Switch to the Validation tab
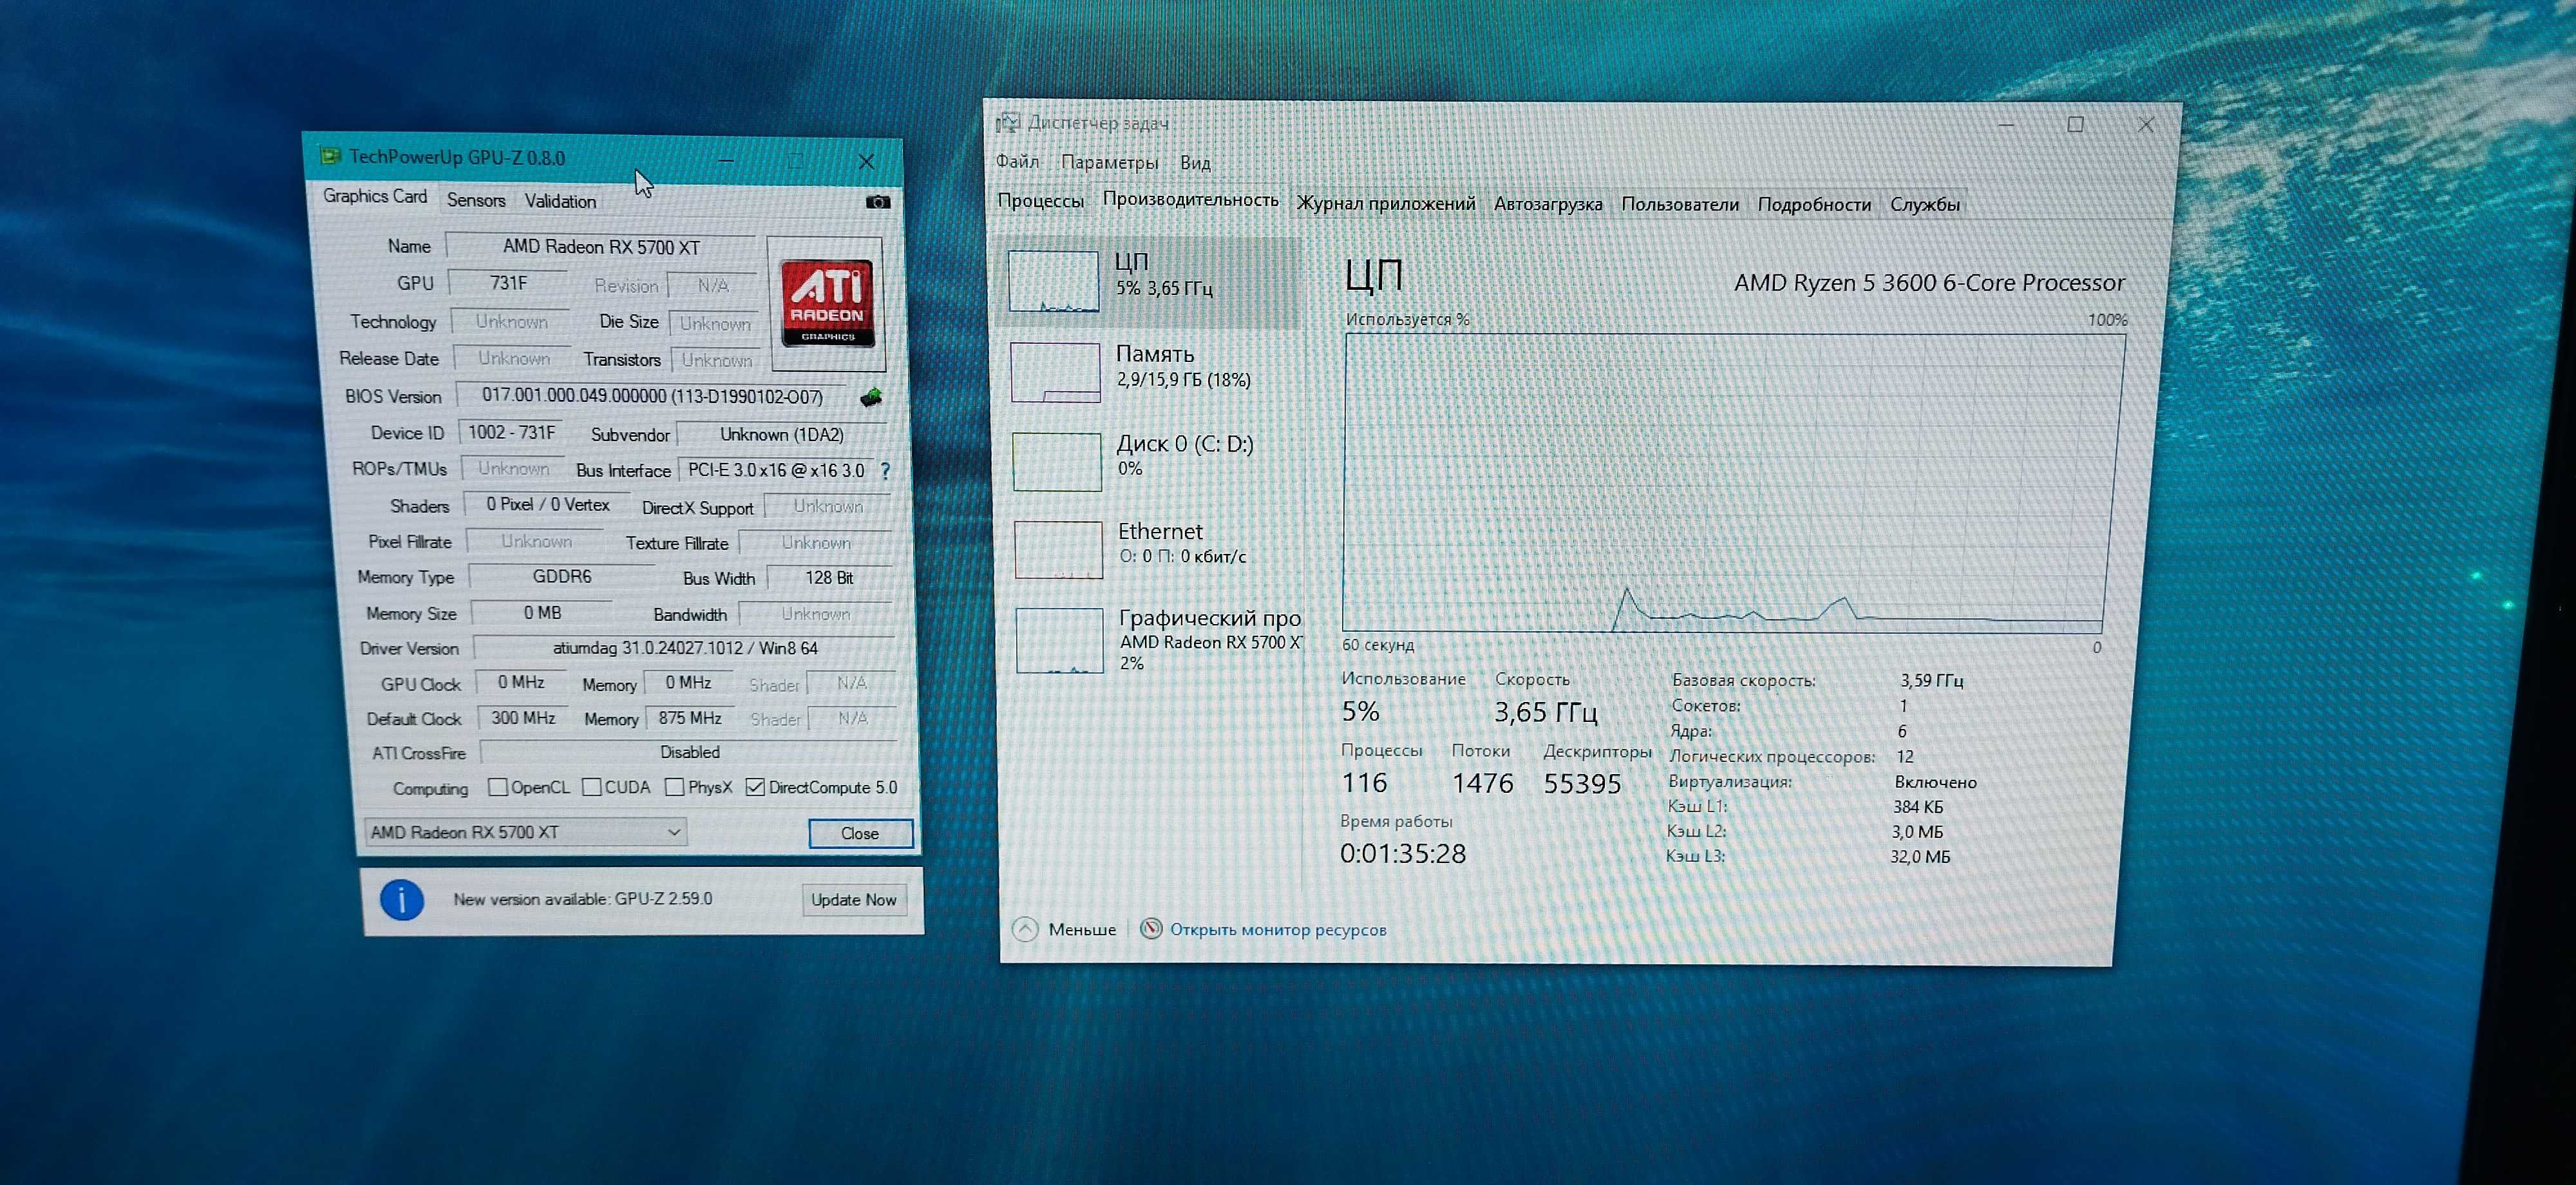The height and width of the screenshot is (1185, 2576). coord(560,201)
